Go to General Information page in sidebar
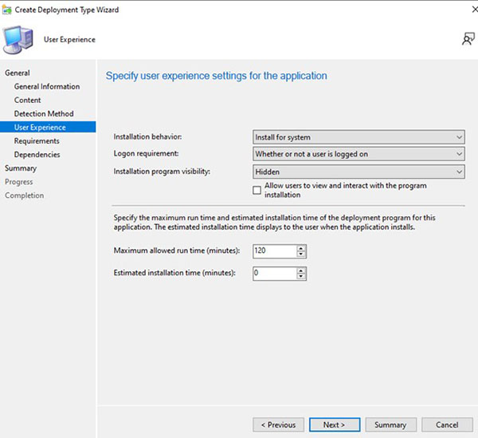The width and height of the screenshot is (478, 438). point(47,86)
